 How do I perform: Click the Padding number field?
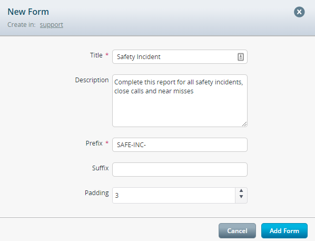tap(174, 195)
